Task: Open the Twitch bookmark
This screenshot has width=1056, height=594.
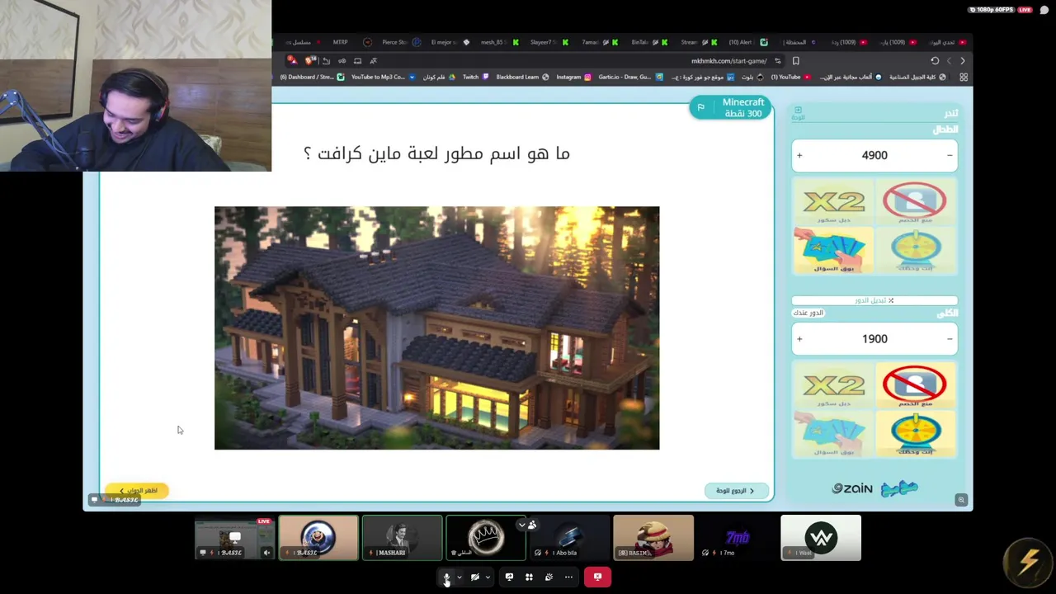Action: tap(475, 78)
